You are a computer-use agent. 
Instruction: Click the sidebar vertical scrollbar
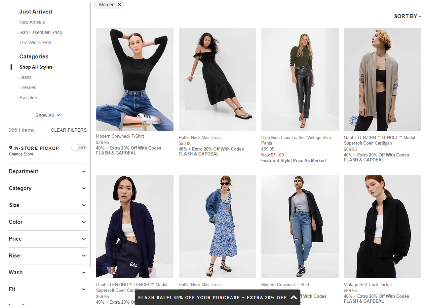click(90, 135)
